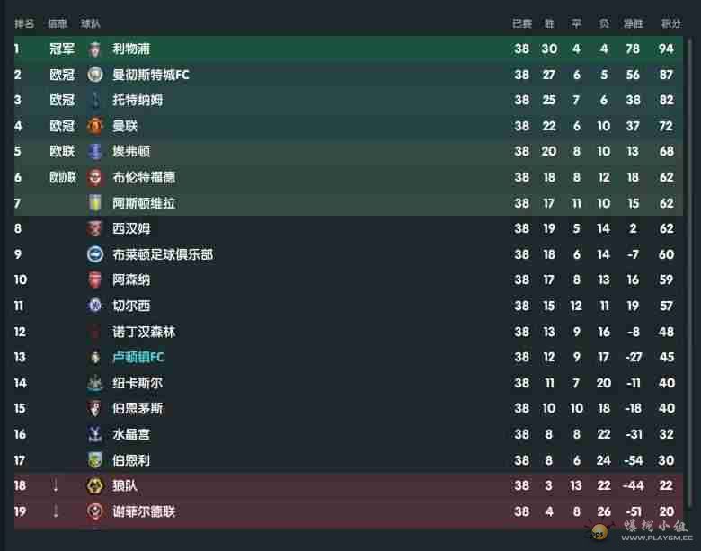
Task: Sort table by 积分 points column
Action: pos(671,23)
